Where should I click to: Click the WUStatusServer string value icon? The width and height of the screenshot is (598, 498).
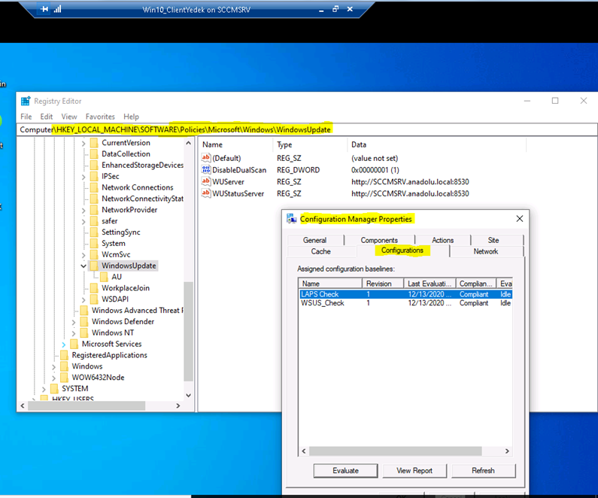coord(206,193)
